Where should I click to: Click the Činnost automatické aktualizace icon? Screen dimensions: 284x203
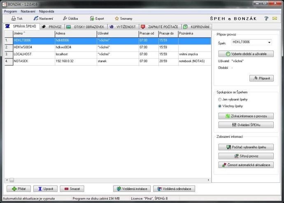[x=224, y=165]
